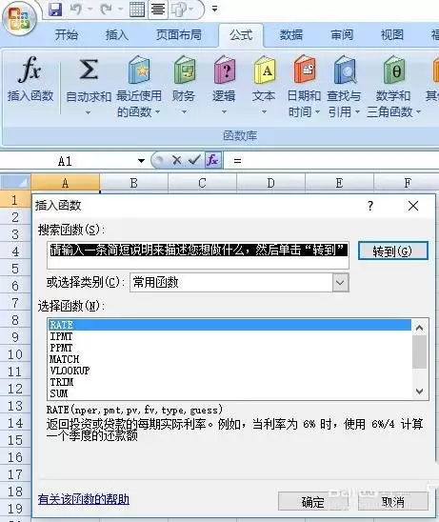Open the Financial functions book icon
The image size is (439, 522).
(184, 70)
